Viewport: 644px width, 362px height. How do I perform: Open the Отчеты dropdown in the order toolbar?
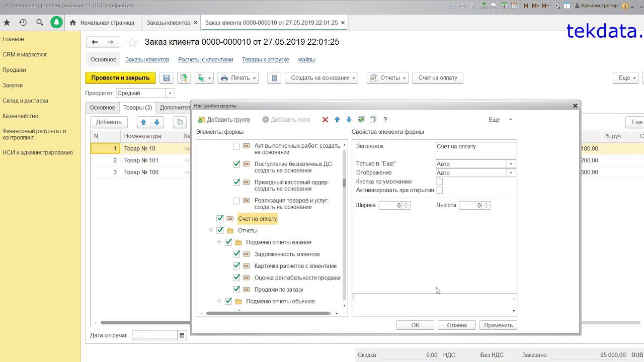coord(387,78)
